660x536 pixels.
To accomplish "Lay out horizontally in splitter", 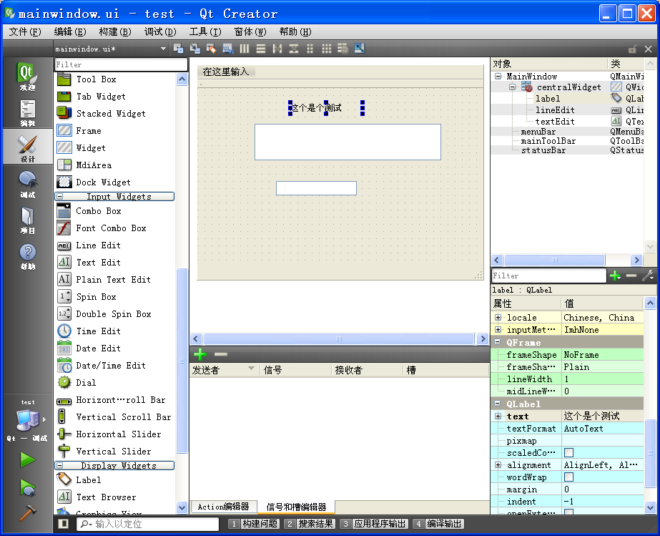I will (277, 49).
